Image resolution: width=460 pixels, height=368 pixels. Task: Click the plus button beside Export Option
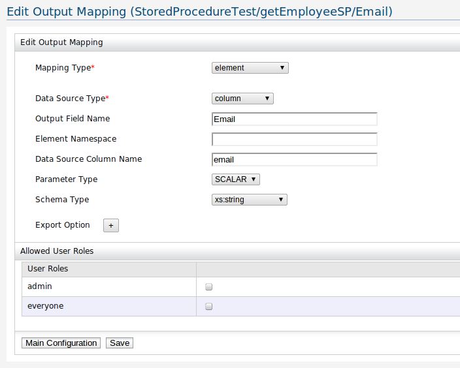pyautogui.click(x=110, y=225)
